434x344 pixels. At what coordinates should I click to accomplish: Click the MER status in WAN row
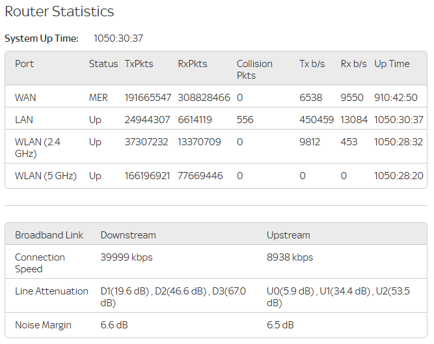click(98, 97)
